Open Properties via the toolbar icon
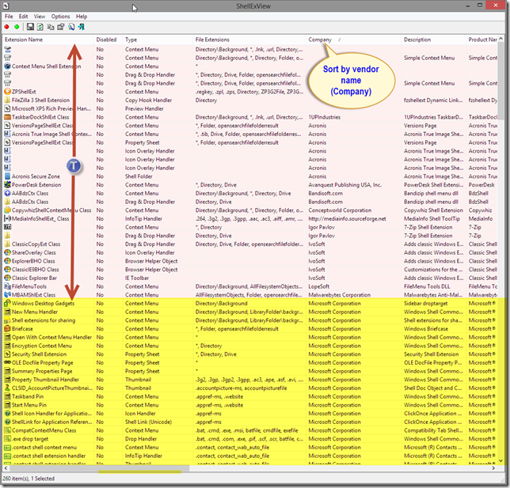The height and width of the screenshot is (488, 510). point(60,27)
